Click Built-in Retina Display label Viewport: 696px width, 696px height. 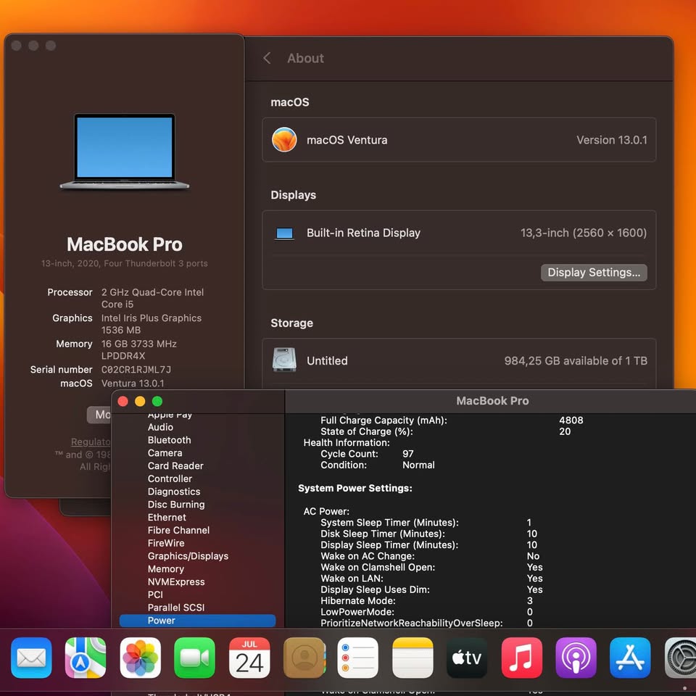point(363,233)
